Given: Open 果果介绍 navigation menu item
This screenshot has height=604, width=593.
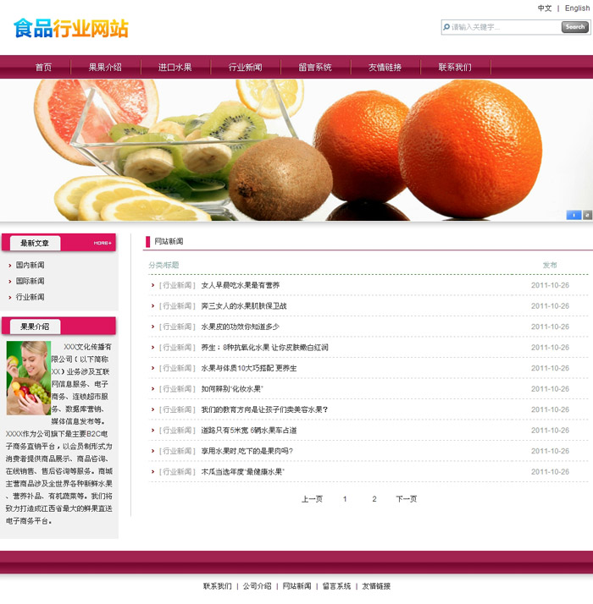Looking at the screenshot, I should [x=105, y=68].
